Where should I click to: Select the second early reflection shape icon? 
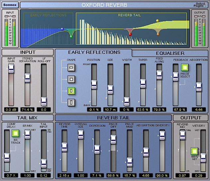[72, 79]
